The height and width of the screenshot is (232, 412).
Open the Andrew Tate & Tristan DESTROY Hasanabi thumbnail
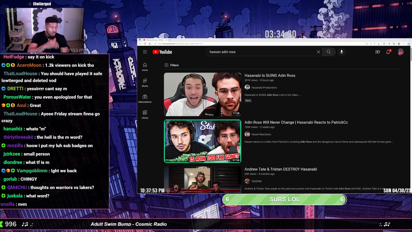(x=202, y=180)
